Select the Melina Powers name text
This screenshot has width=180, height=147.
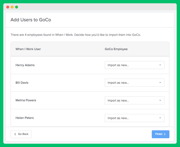[26, 100]
